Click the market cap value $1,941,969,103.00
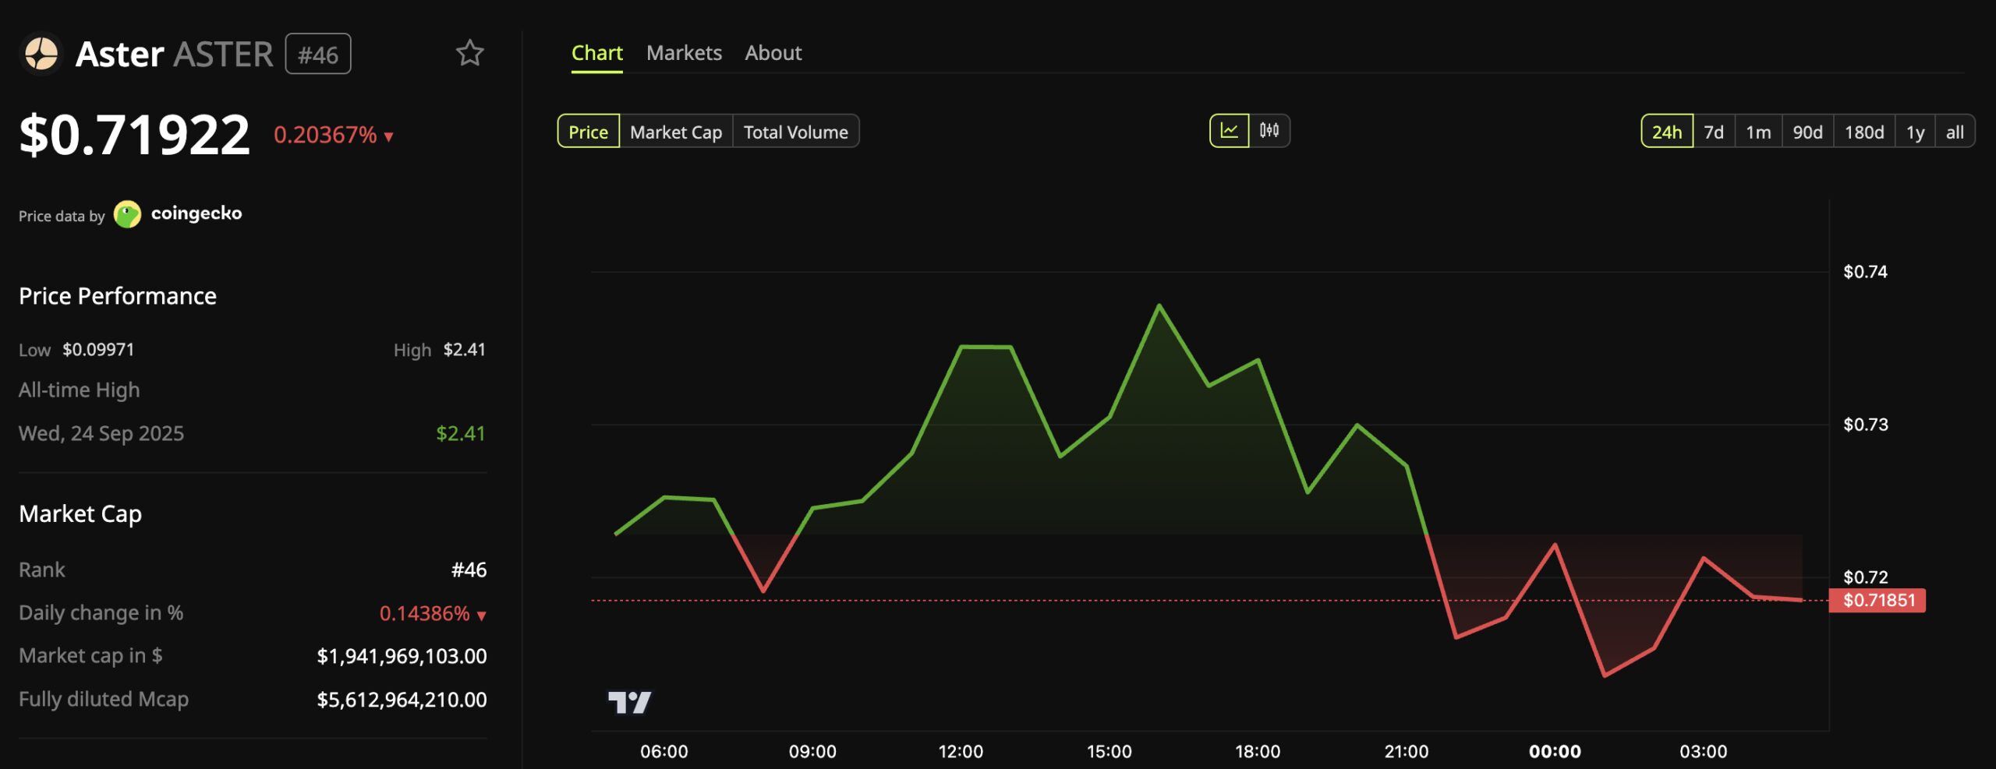 (x=402, y=656)
